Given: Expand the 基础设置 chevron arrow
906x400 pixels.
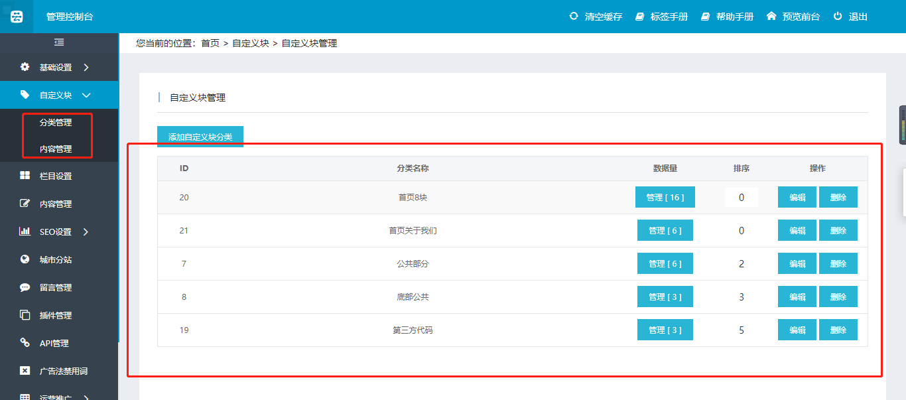Looking at the screenshot, I should click(86, 67).
